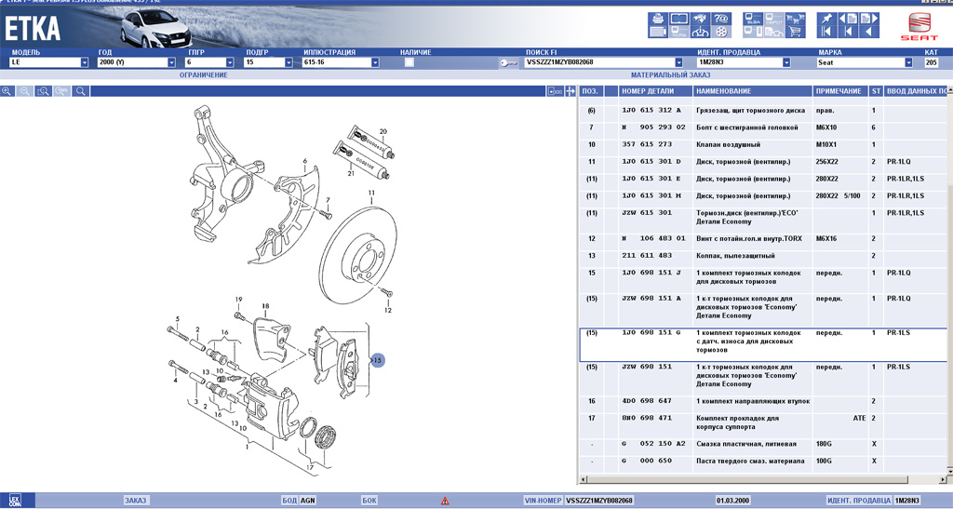Click callout number 11 on brake disc
The width and height of the screenshot is (953, 509).
click(371, 194)
